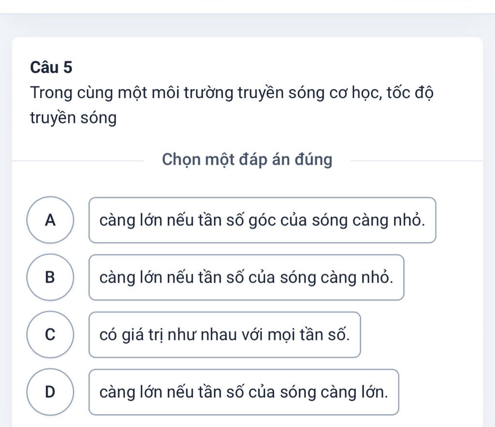Click the white bar at the top of the page
The image size is (495, 427).
coord(247,6)
